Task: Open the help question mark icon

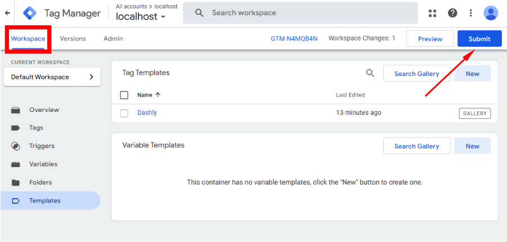Action: click(452, 13)
